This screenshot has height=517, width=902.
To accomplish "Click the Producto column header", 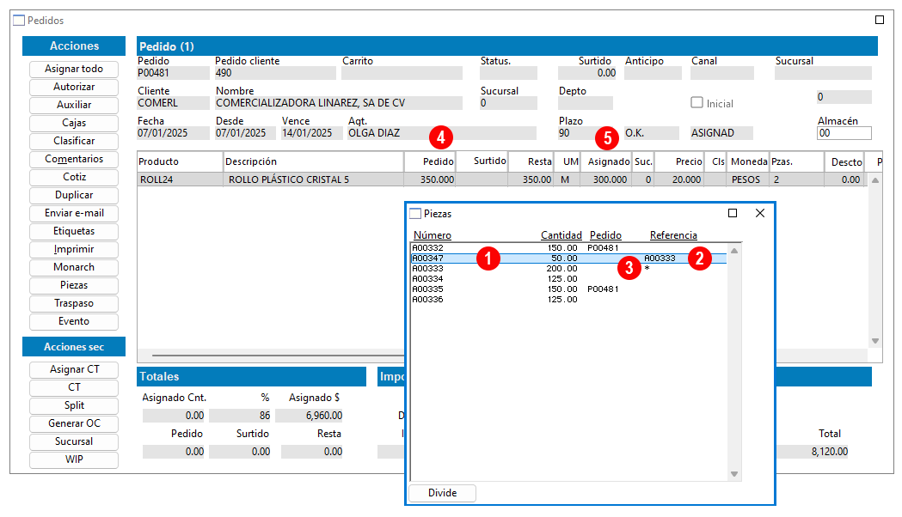I will point(180,162).
